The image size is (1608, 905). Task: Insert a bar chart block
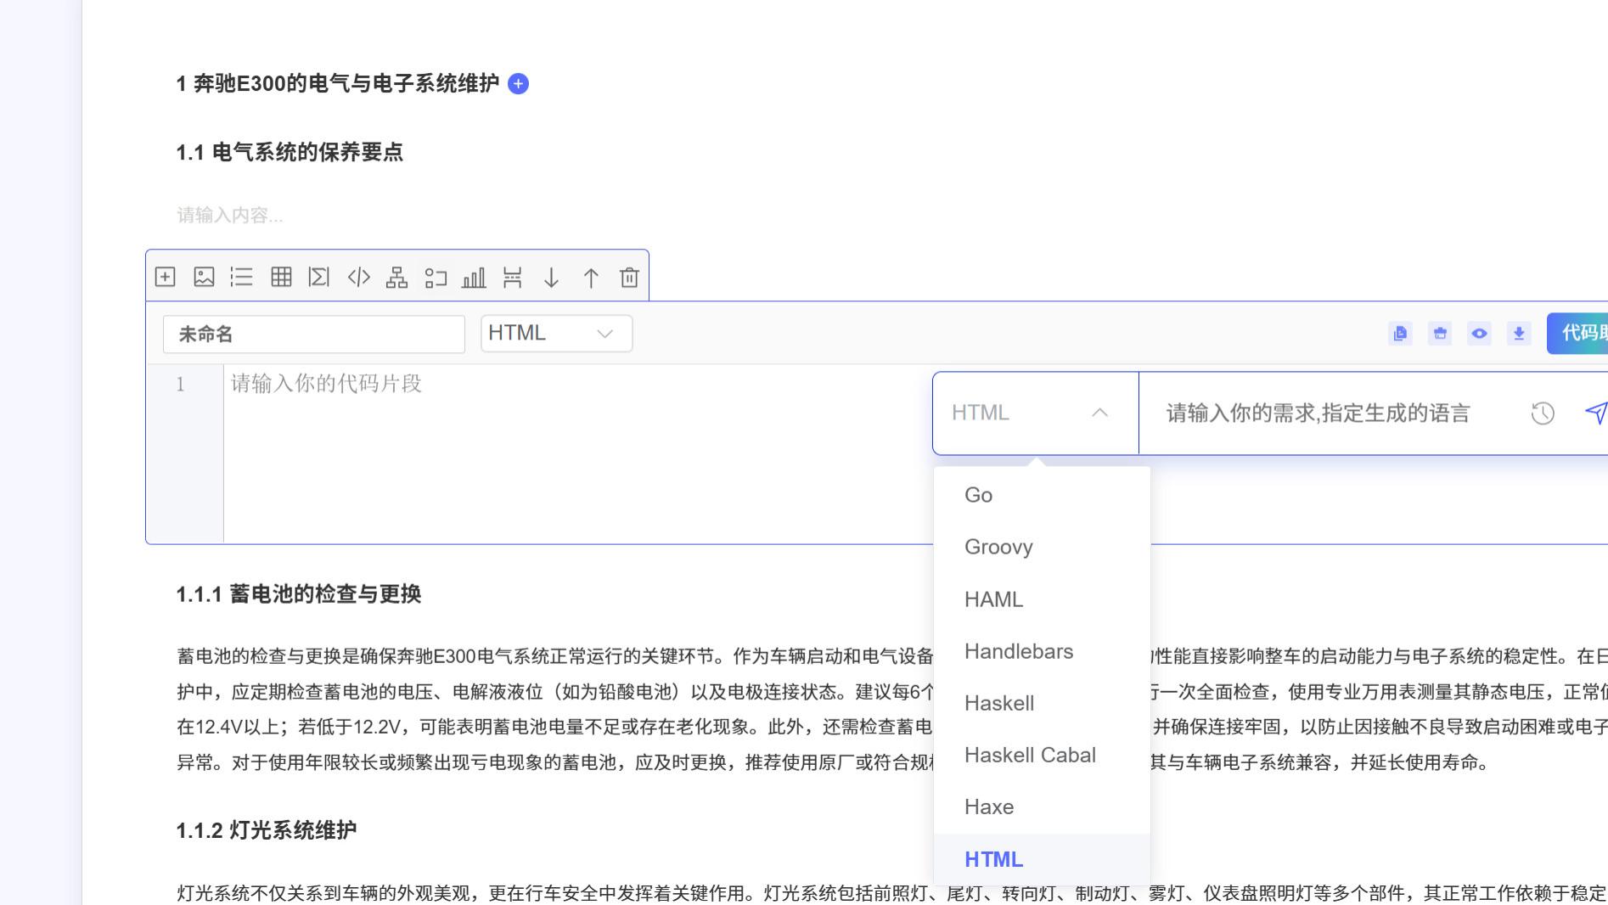click(475, 277)
